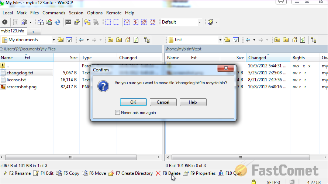Screen dimensions: 328x184
Task: Click Cancel in Confirm dialog
Action: (x=163, y=102)
